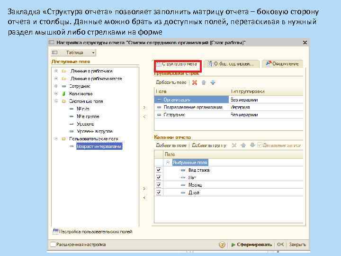
Task: Click the left arrow beside row groupings
Action: click(x=144, y=117)
